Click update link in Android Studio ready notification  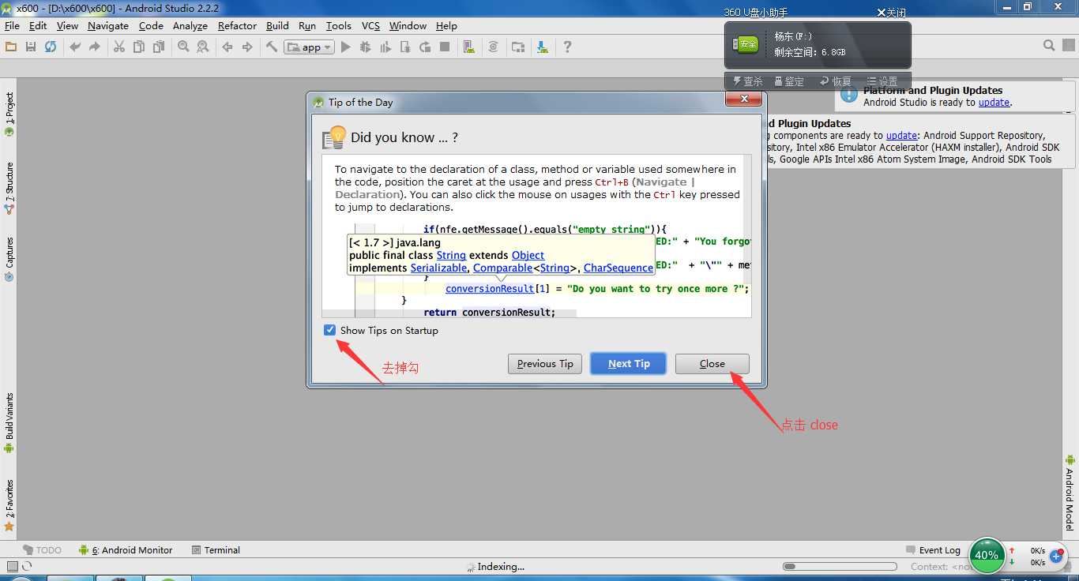tap(994, 103)
